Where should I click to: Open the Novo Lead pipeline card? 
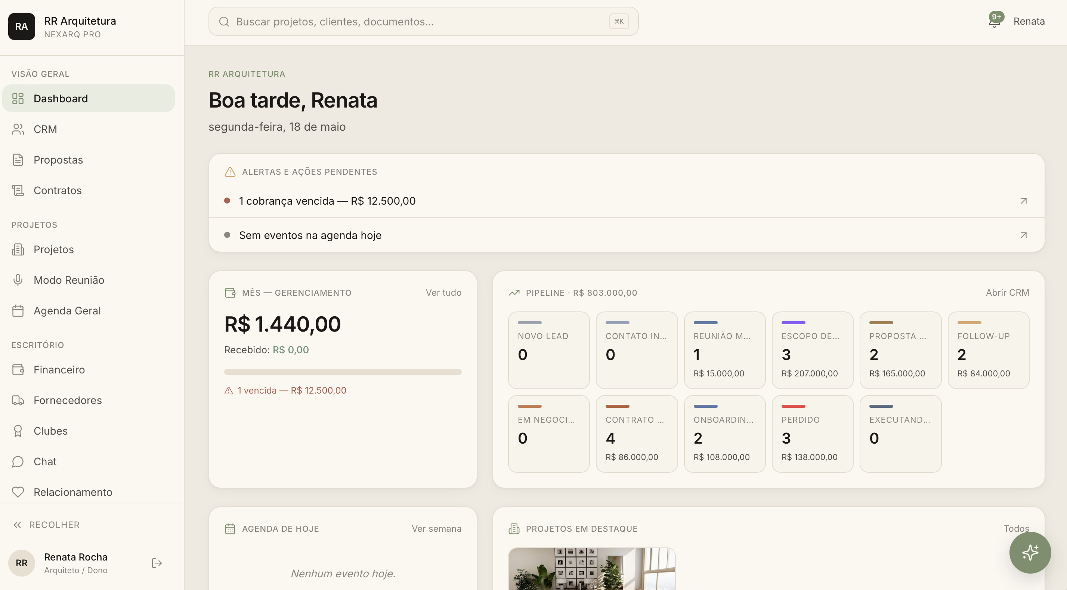tap(549, 350)
